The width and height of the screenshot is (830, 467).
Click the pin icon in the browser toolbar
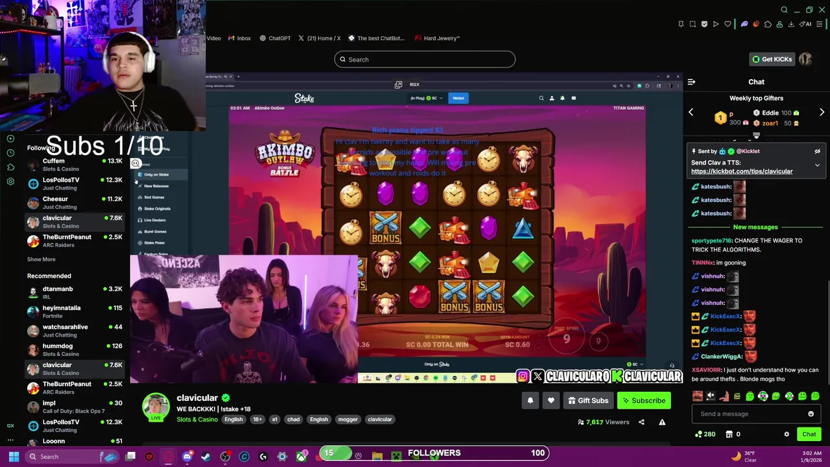(x=681, y=24)
